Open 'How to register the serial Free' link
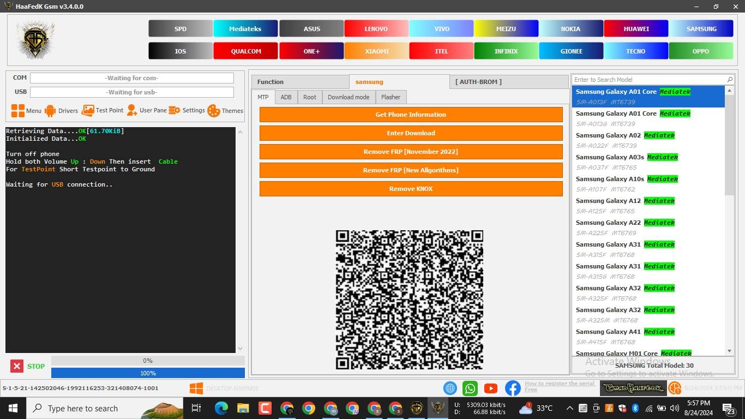Viewport: 745px width, 419px height. [560, 386]
